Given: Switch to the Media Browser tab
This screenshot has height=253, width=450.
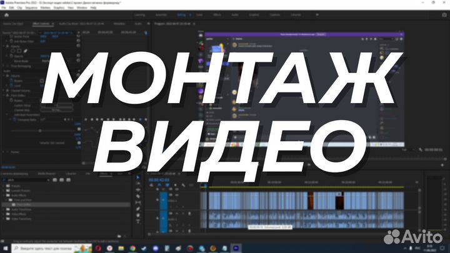Looking at the screenshot, I should (x=46, y=174).
